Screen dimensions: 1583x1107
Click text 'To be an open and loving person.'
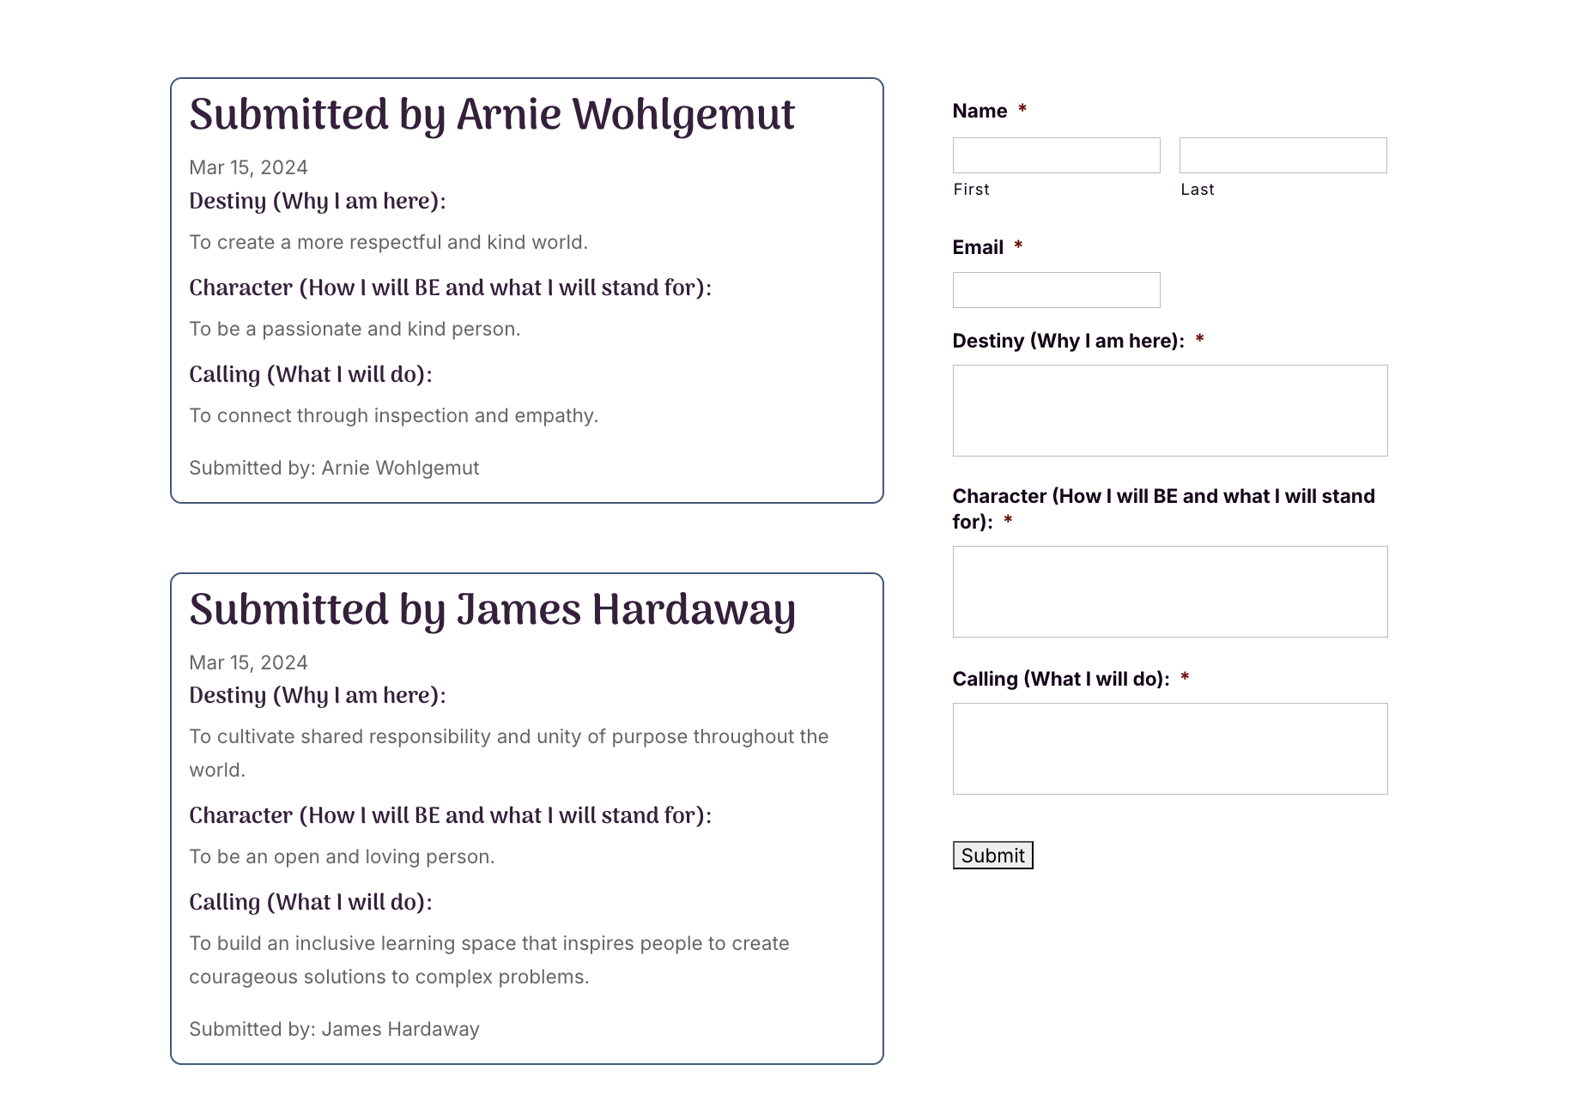(x=342, y=856)
